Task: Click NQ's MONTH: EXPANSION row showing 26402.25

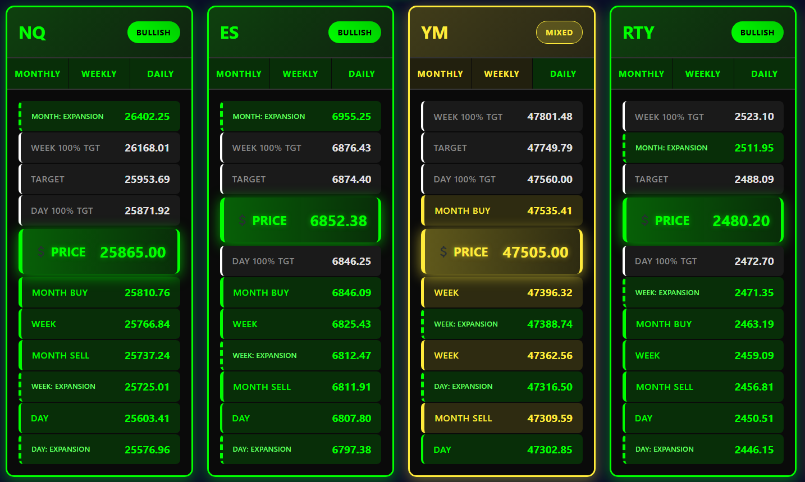Action: 99,116
